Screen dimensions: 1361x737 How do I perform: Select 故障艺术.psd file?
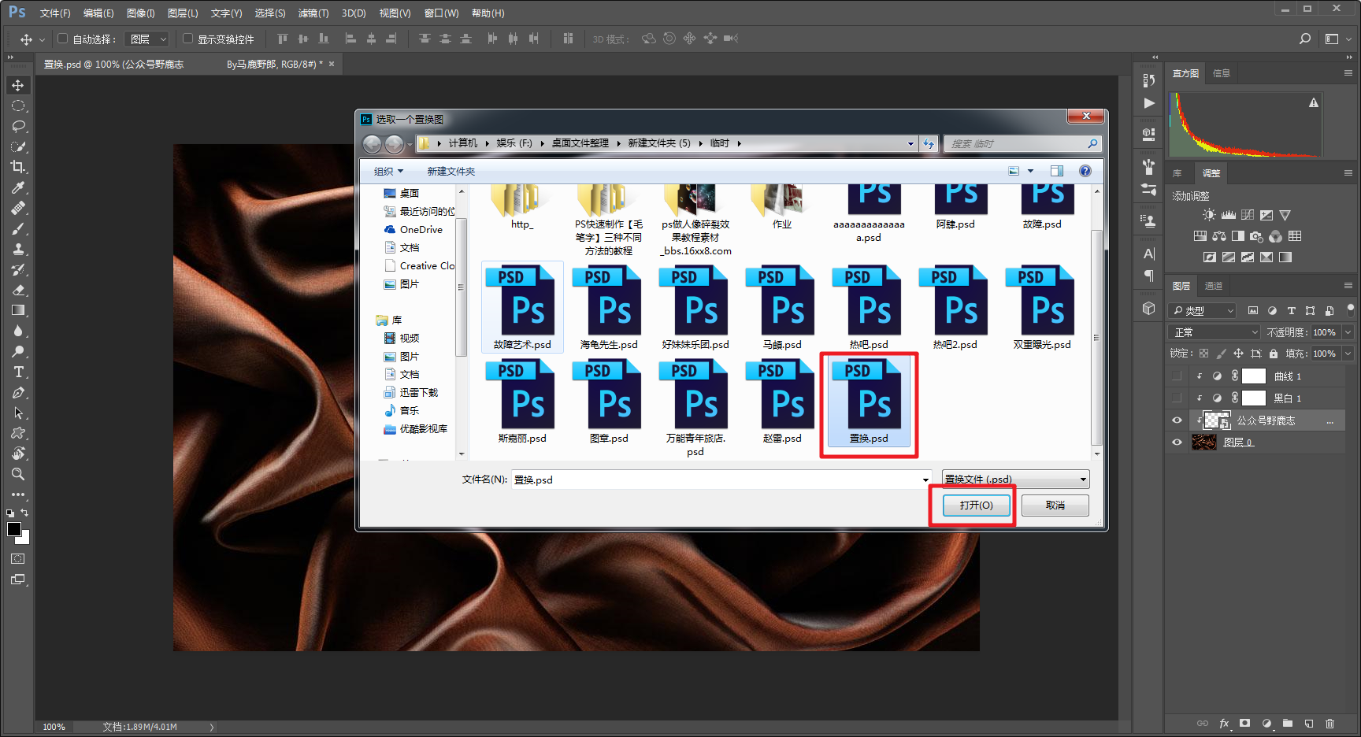click(522, 308)
